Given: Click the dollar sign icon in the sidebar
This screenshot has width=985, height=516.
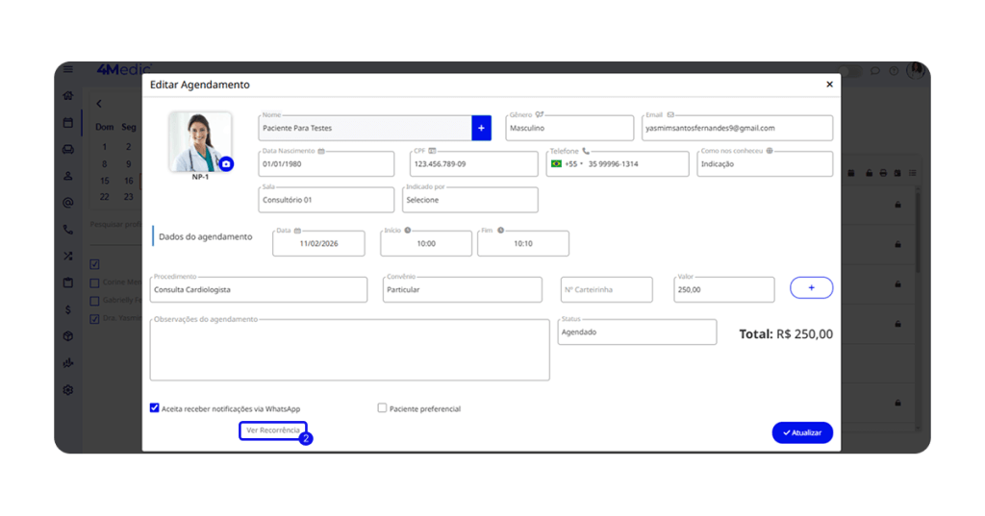Looking at the screenshot, I should pos(68,309).
